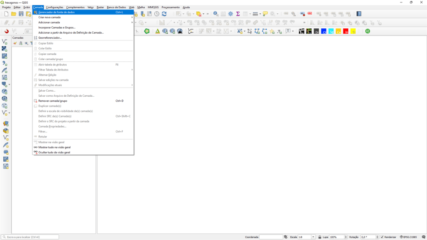Open the Escala dropdown list
Image resolution: width=427 pixels, height=240 pixels.
pos(313,237)
